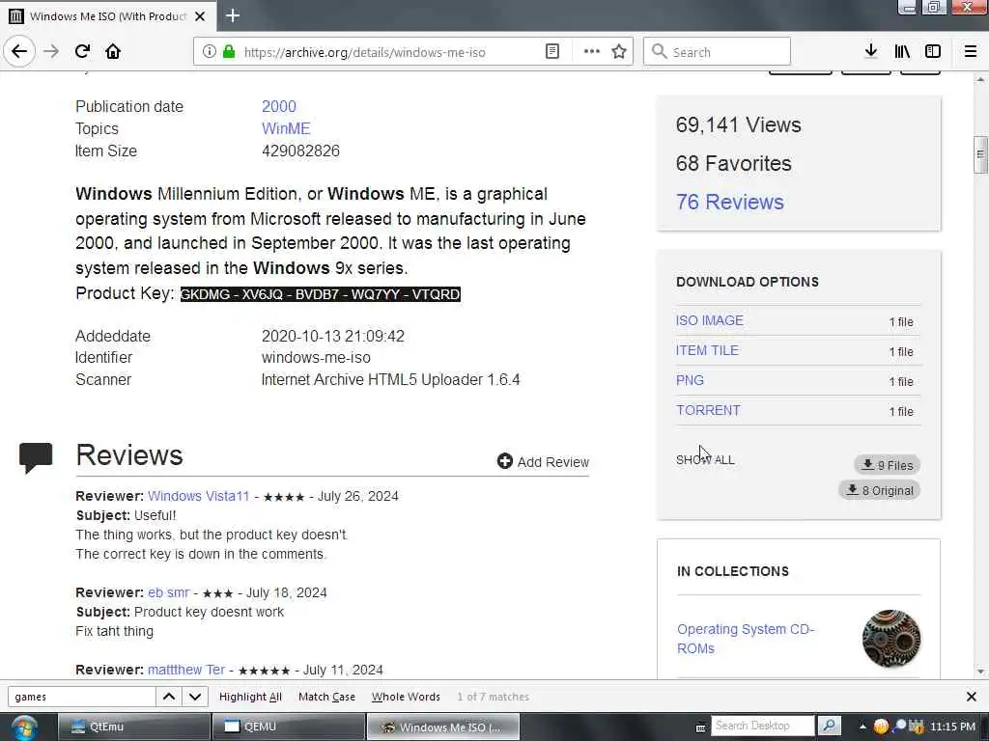Click the desktop search magnifier button
The image size is (989, 741).
pos(830,726)
